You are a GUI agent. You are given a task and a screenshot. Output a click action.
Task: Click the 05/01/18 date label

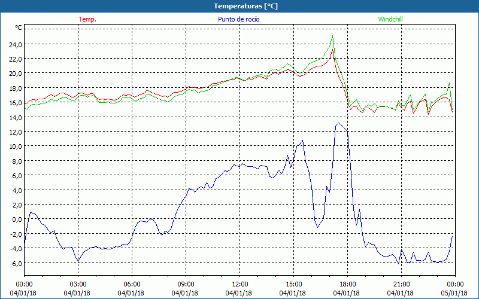[x=454, y=293]
